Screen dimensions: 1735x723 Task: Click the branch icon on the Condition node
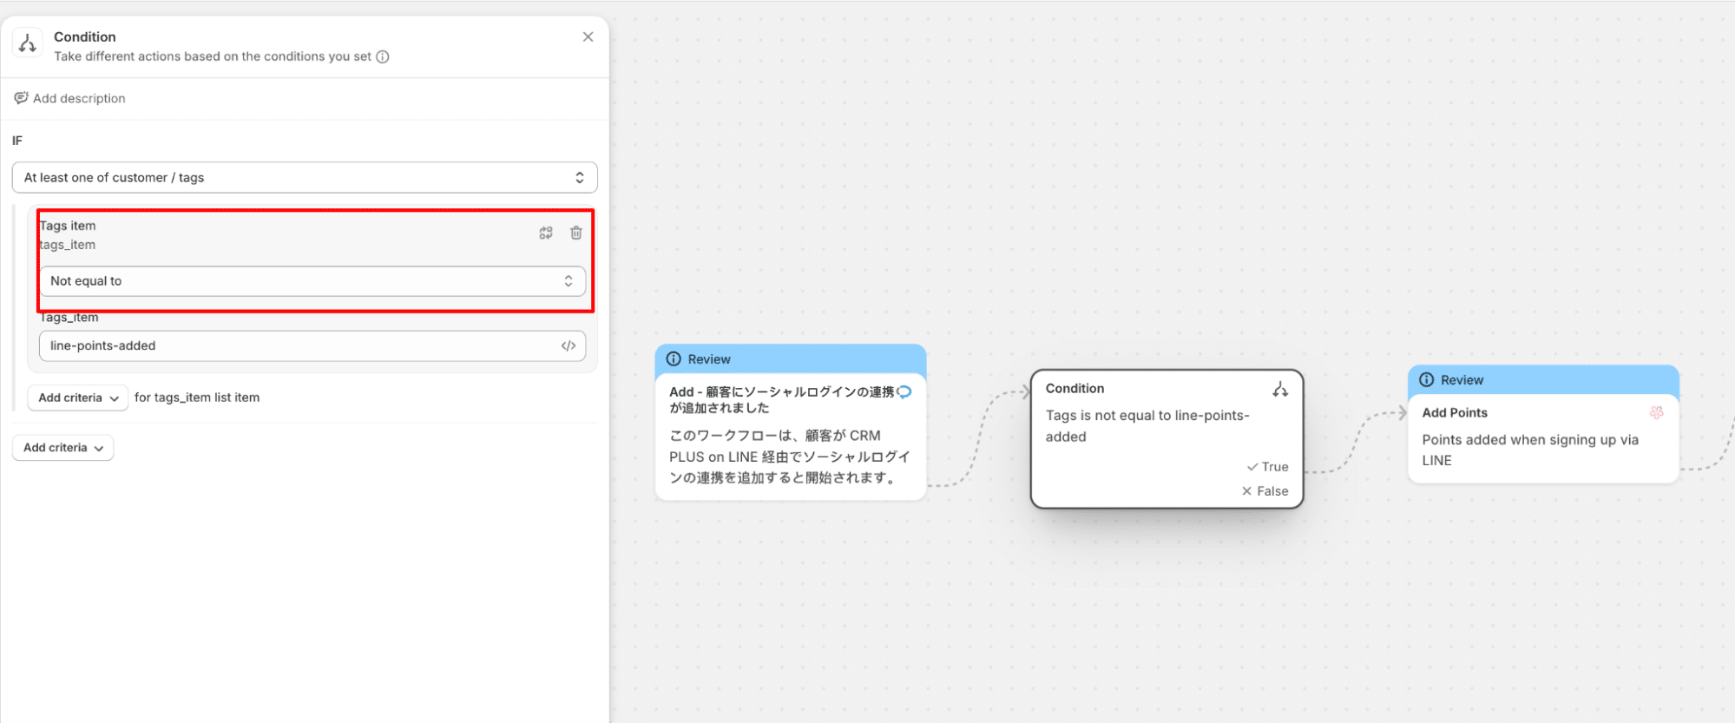pos(1279,390)
